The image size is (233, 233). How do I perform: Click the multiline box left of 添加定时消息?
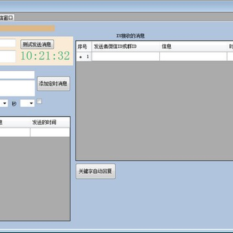17,88
